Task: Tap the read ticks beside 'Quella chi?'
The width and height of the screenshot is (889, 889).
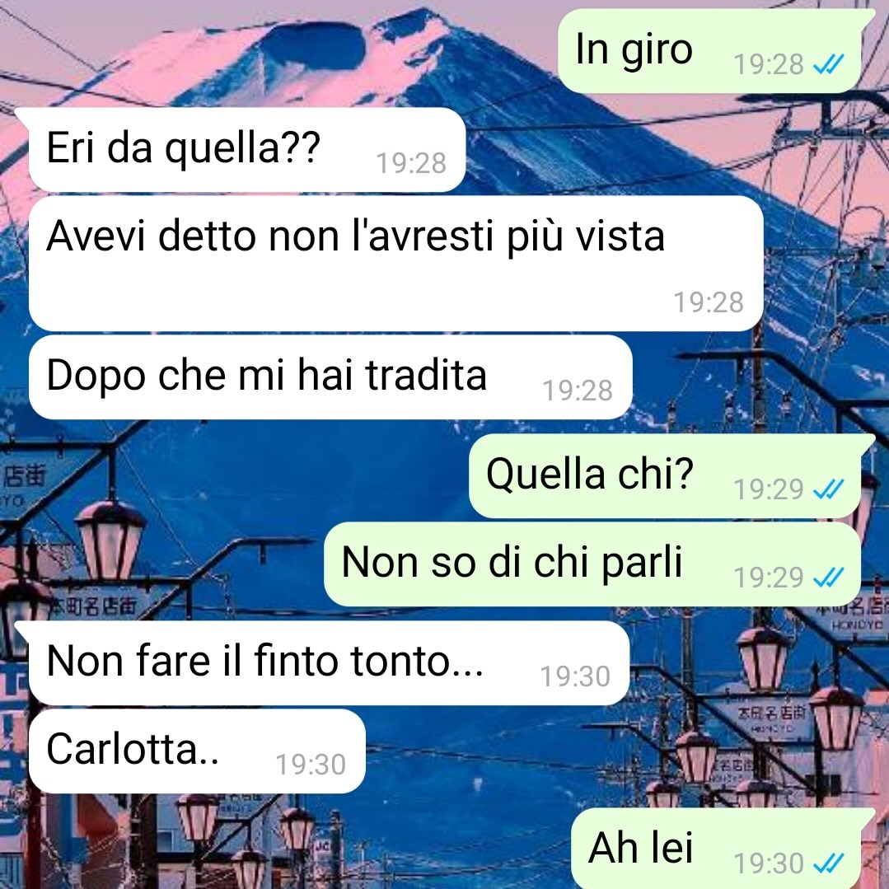Action: click(x=828, y=489)
